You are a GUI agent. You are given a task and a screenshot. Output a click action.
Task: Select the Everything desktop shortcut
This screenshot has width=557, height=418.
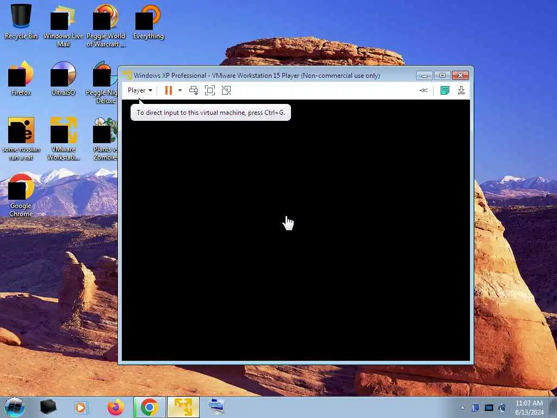click(x=148, y=22)
